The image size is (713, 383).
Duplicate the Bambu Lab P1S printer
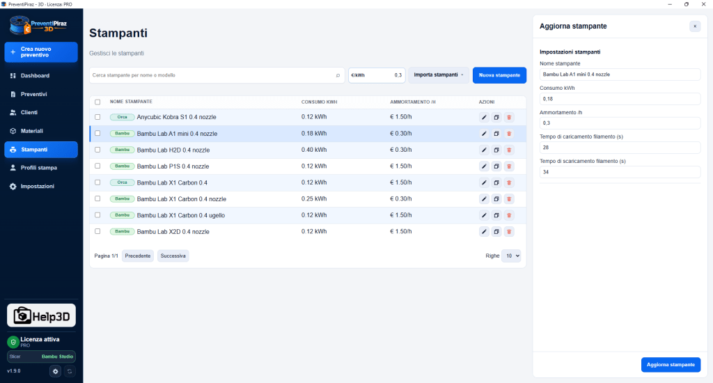coord(496,166)
